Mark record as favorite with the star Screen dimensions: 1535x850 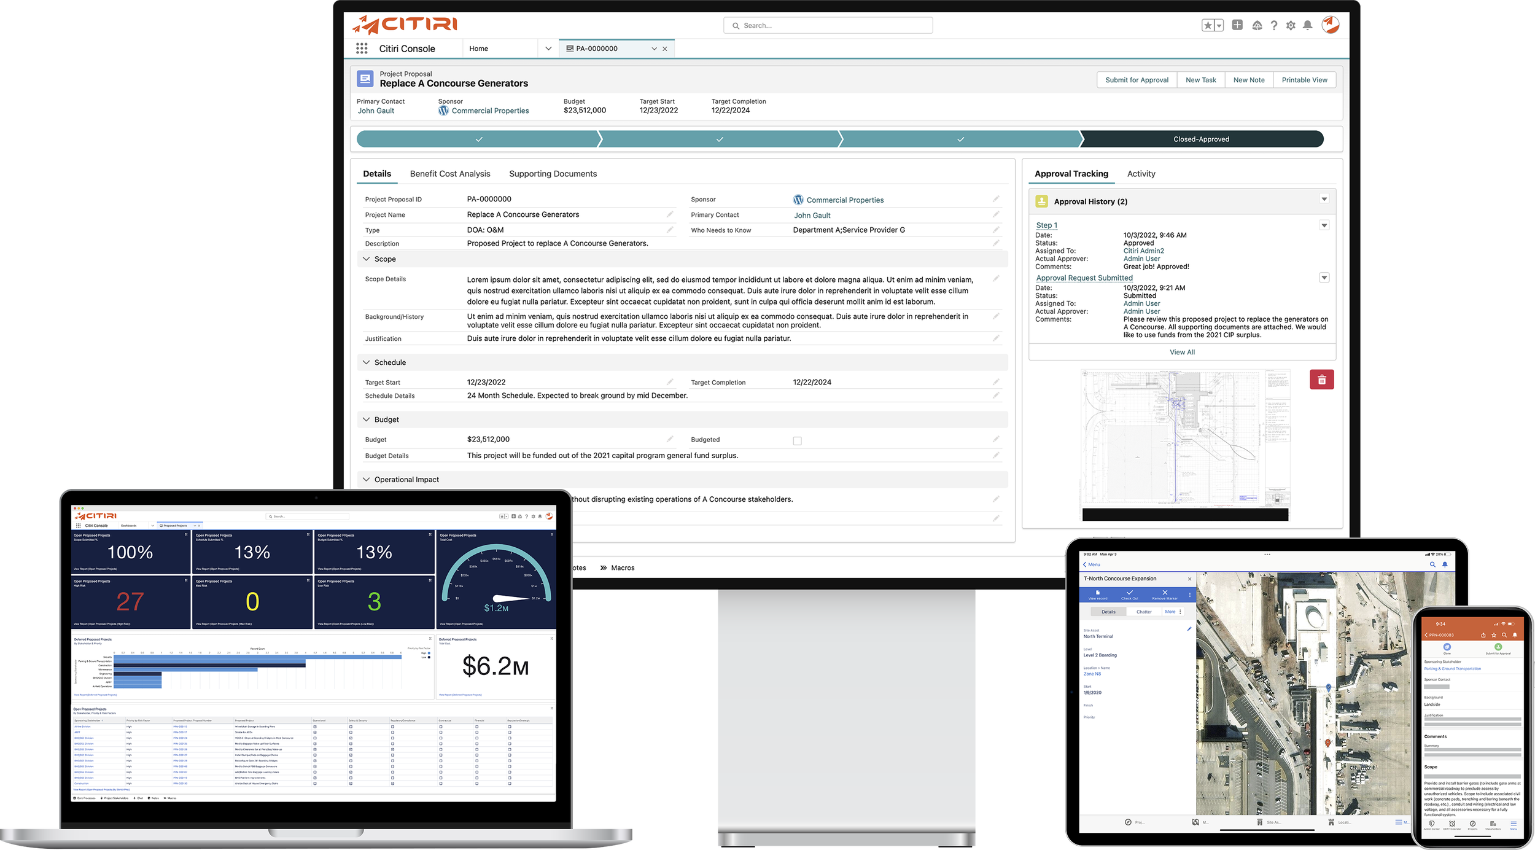[1207, 26]
